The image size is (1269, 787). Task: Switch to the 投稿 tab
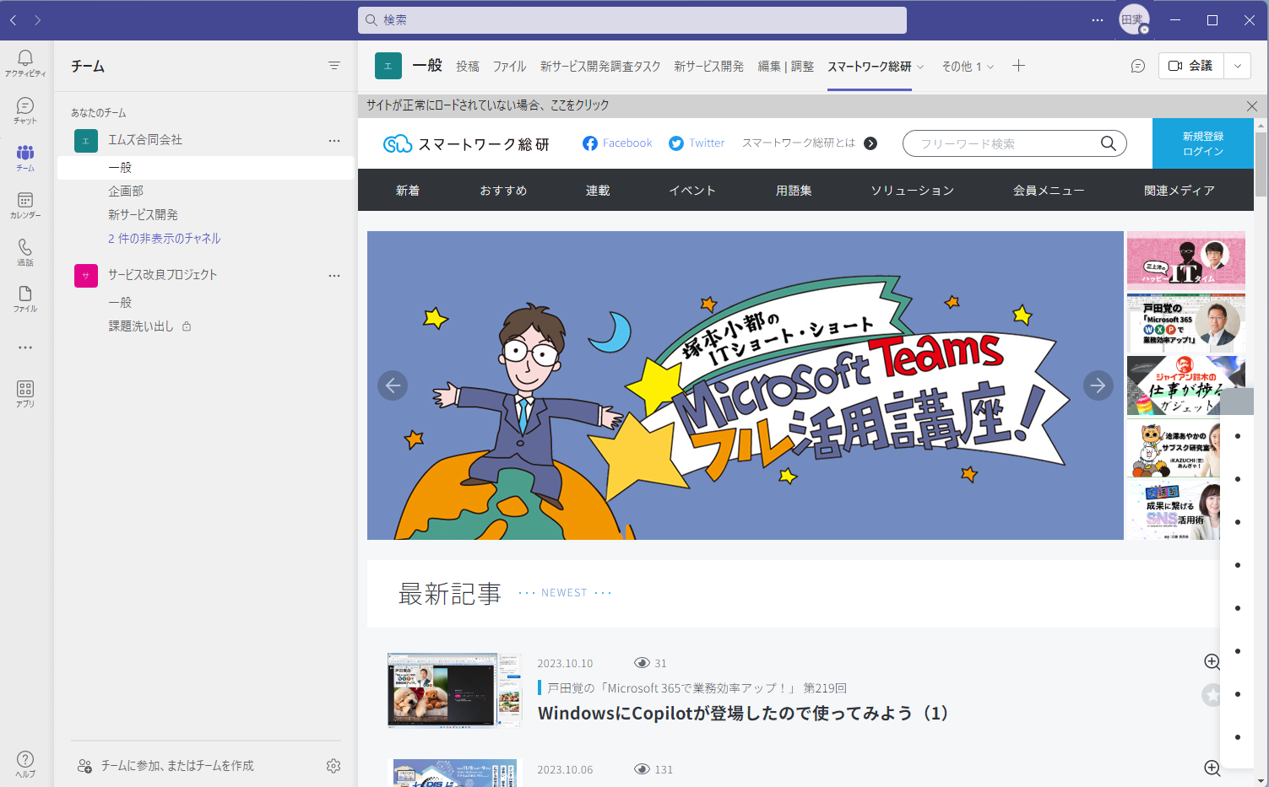468,67
